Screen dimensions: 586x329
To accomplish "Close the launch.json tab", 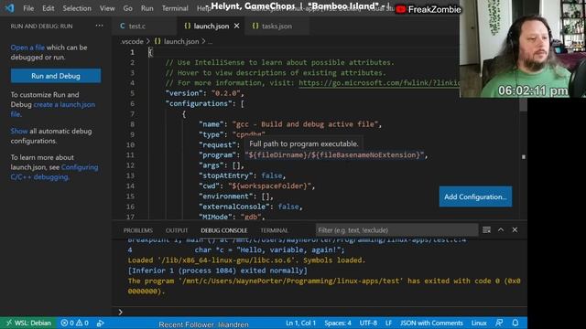I will 236,27.
